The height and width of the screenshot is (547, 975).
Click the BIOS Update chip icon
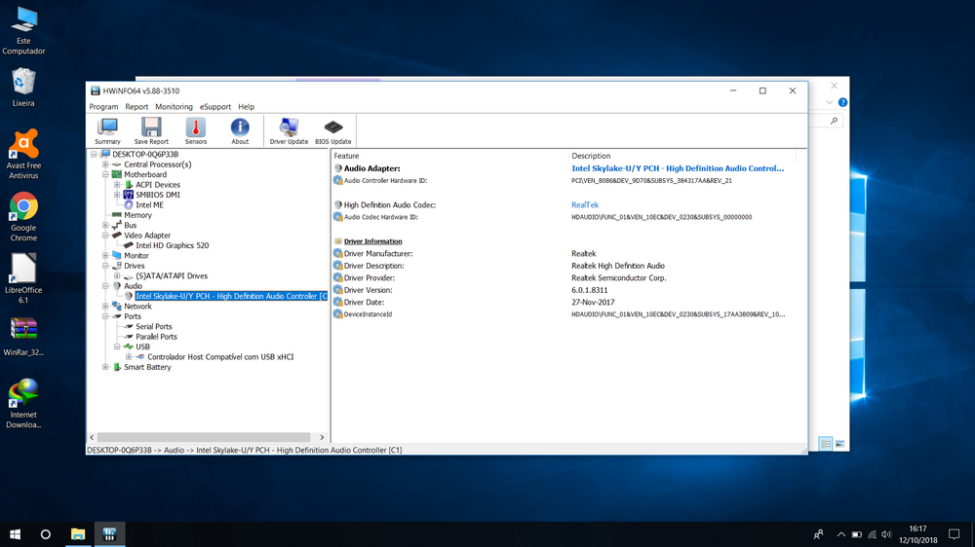pyautogui.click(x=333, y=129)
